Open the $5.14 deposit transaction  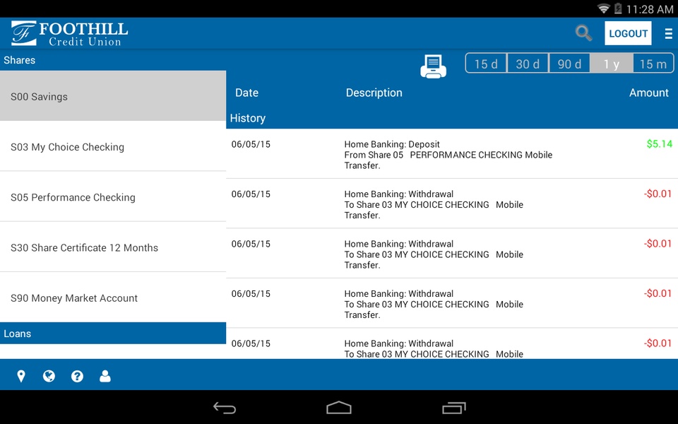coord(452,153)
